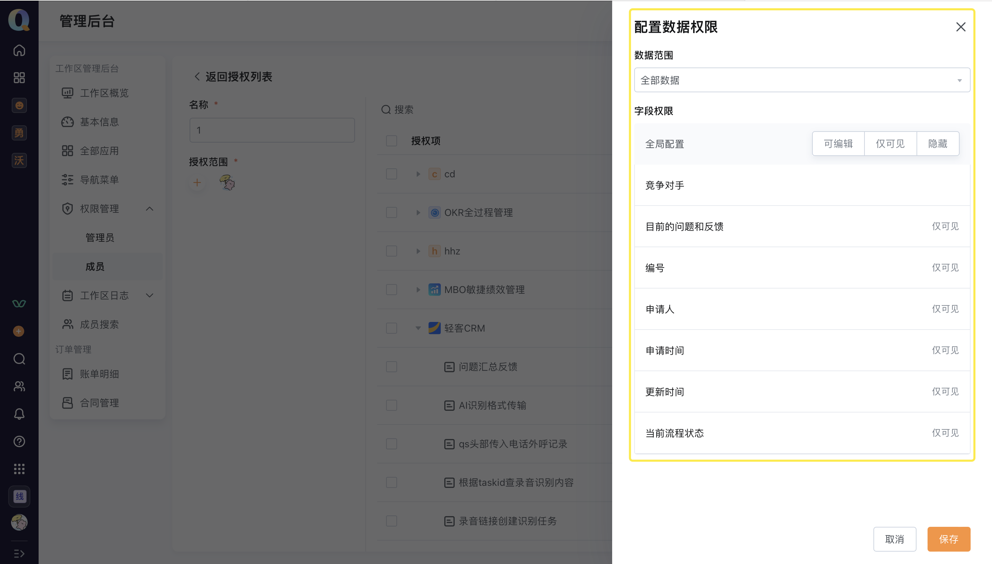Add a member with the plus icon under 授权范围
This screenshot has width=992, height=564.
click(x=197, y=182)
